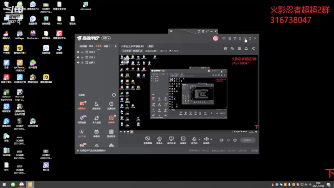Toggle lock on the 文本 2 layer
This screenshot has height=188, width=334.
click(82, 52)
